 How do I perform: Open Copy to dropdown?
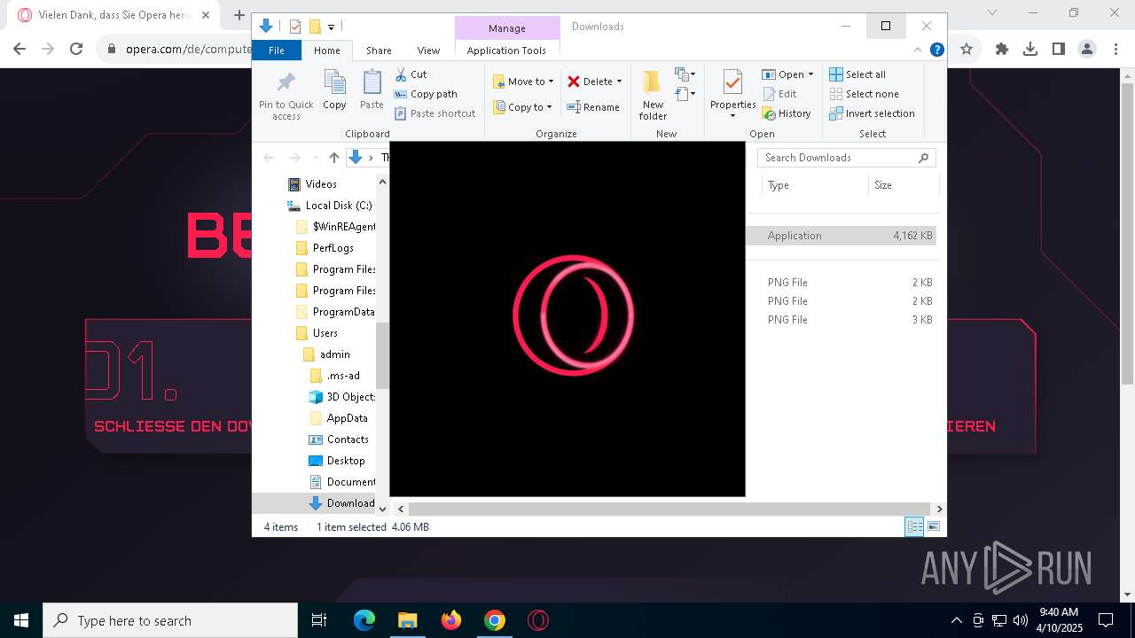coord(522,107)
